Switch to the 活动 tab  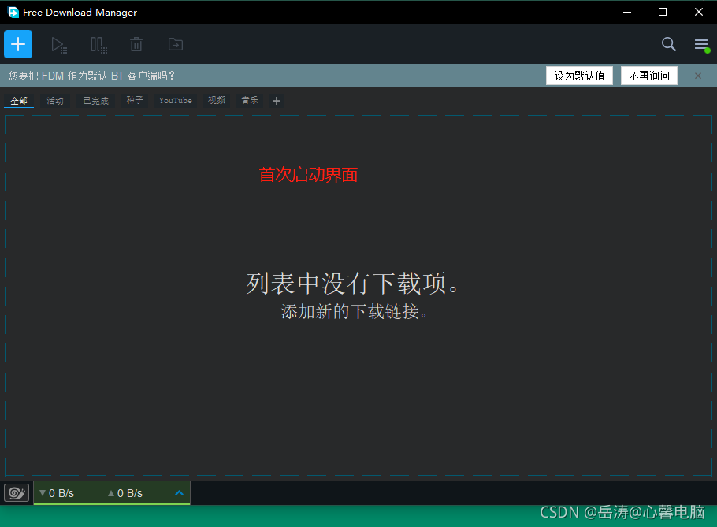(54, 101)
